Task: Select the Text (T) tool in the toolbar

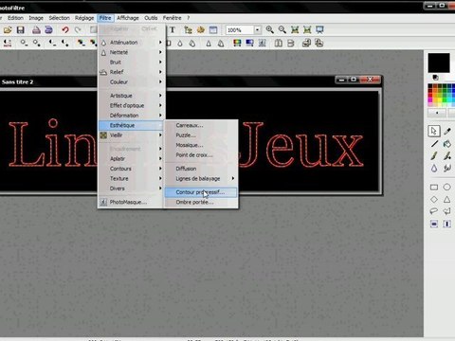Action: tap(173, 30)
